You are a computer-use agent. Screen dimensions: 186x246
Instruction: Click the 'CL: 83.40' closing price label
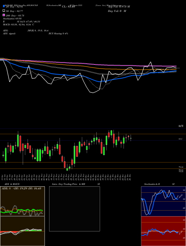pyautogui.click(x=68, y=7)
